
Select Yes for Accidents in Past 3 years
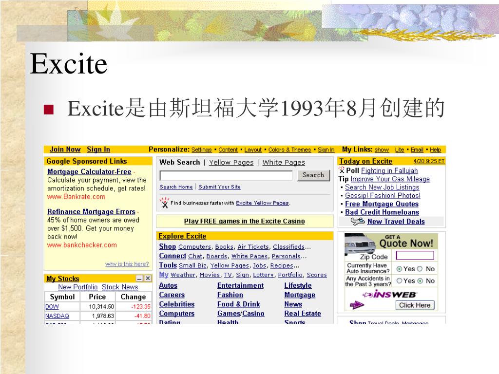[399, 281]
